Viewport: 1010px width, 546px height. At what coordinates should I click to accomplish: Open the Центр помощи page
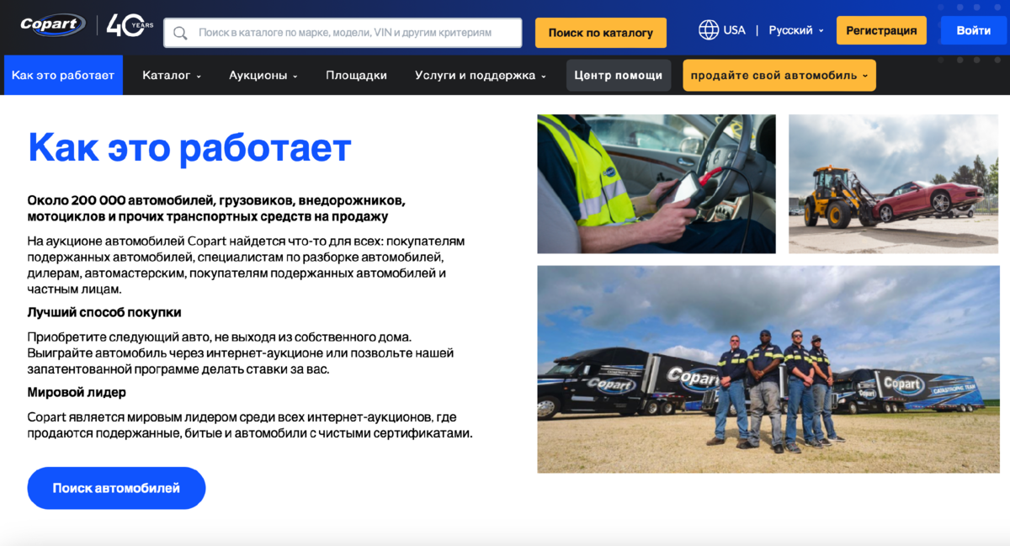[619, 75]
